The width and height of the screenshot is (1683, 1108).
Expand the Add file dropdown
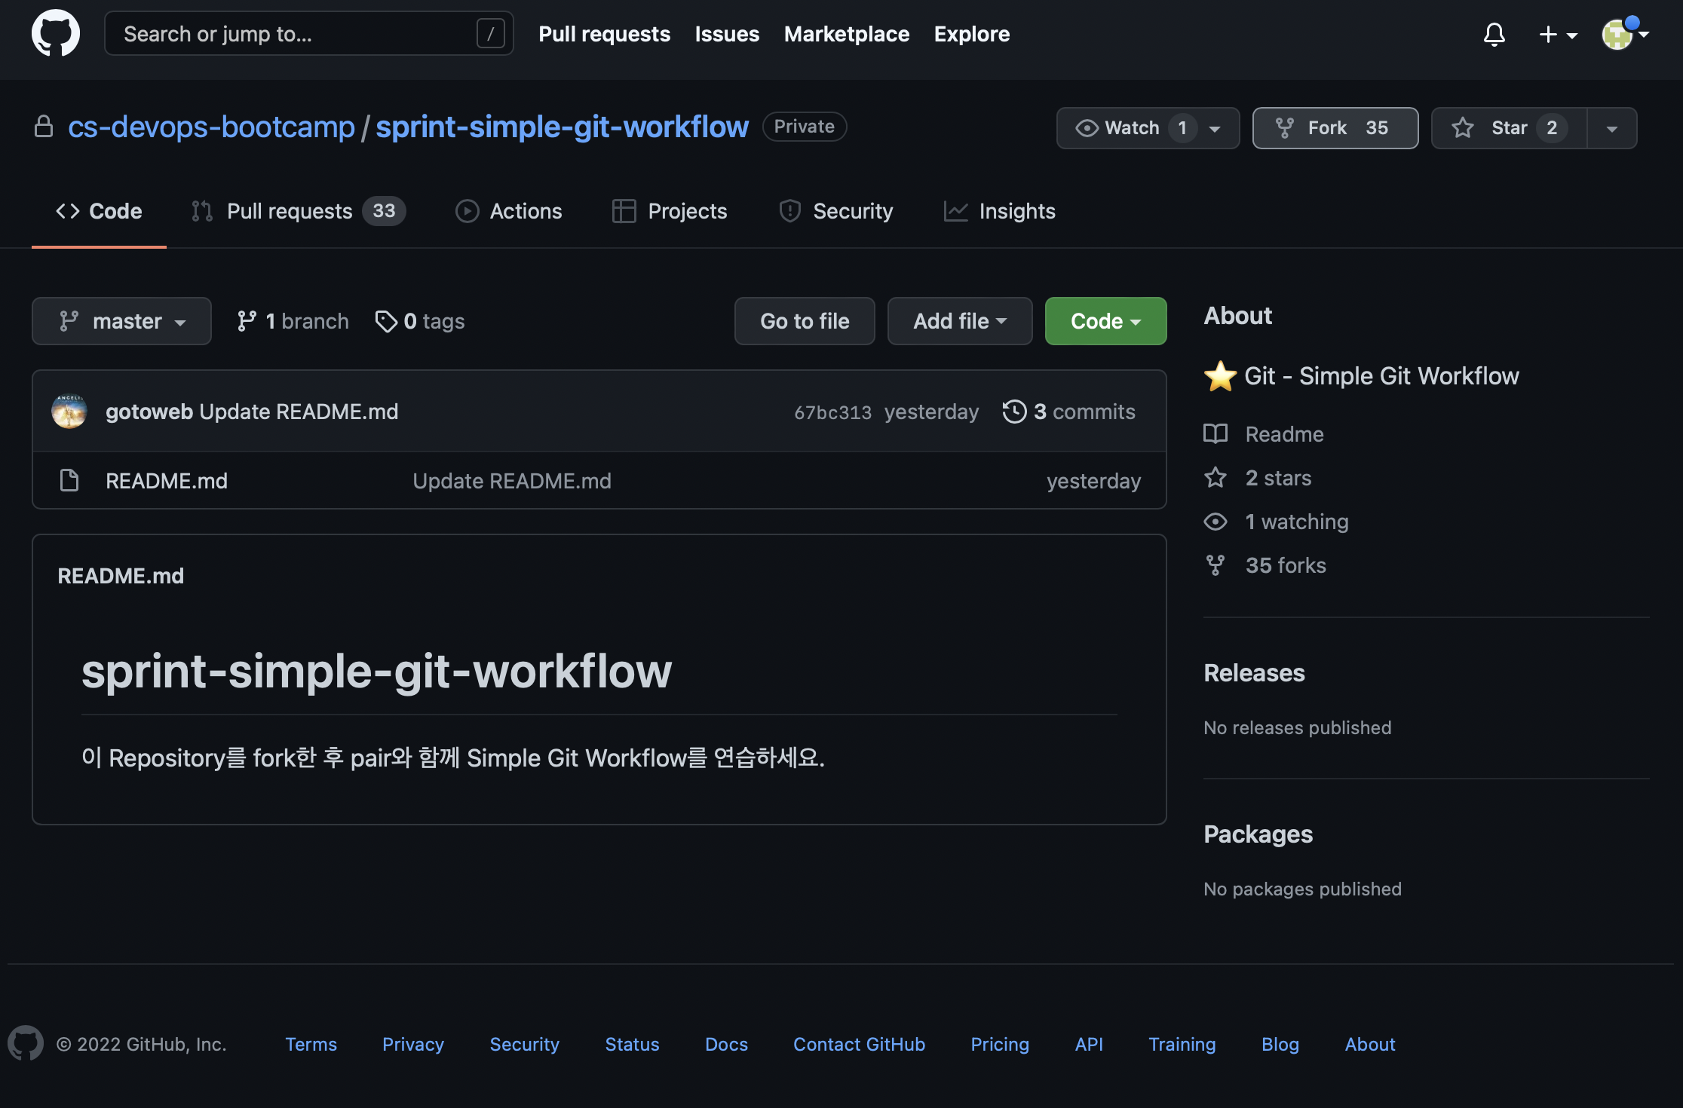pyautogui.click(x=960, y=321)
